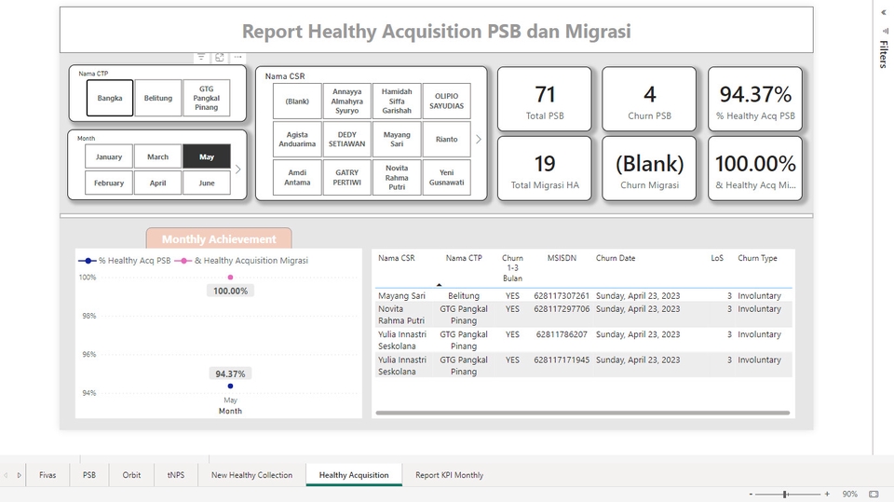Sort table by Churn Date column

pyautogui.click(x=616, y=258)
